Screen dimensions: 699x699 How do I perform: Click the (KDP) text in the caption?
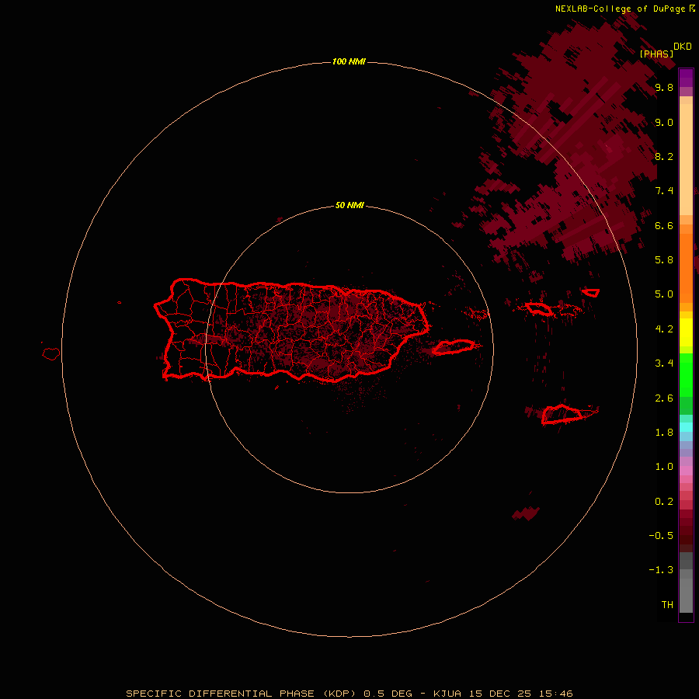coord(339,694)
